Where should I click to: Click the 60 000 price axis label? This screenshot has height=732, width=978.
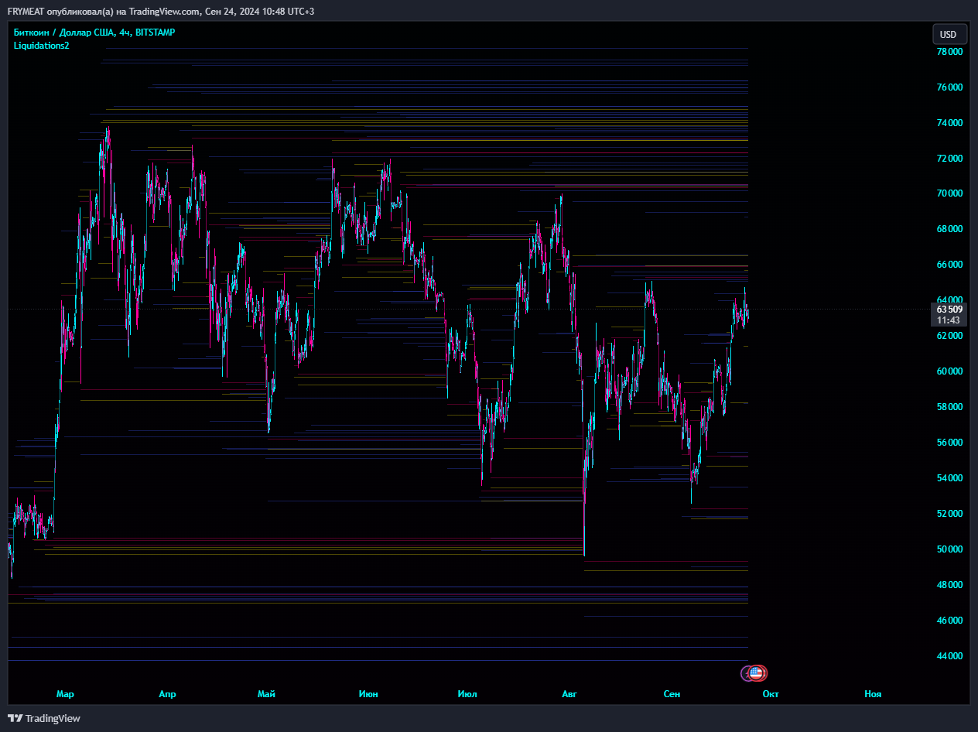coord(949,371)
